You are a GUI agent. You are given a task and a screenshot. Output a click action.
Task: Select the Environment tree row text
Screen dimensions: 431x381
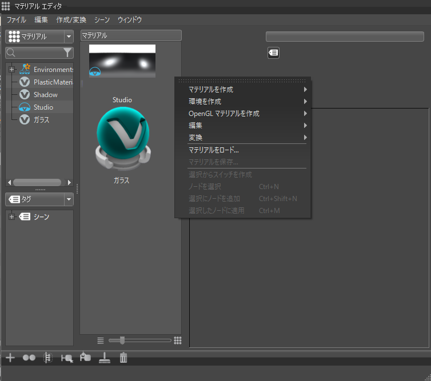53,70
